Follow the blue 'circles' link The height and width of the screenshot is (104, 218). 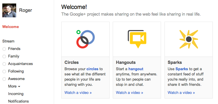point(92,69)
